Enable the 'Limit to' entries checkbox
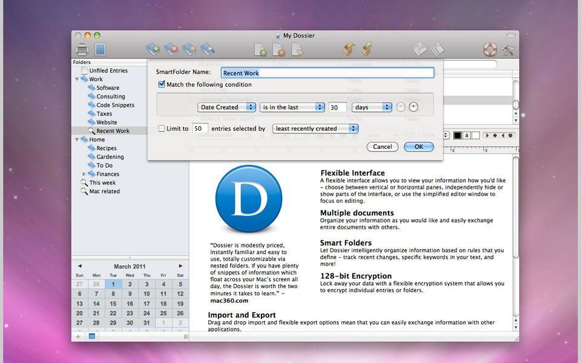 coord(162,128)
